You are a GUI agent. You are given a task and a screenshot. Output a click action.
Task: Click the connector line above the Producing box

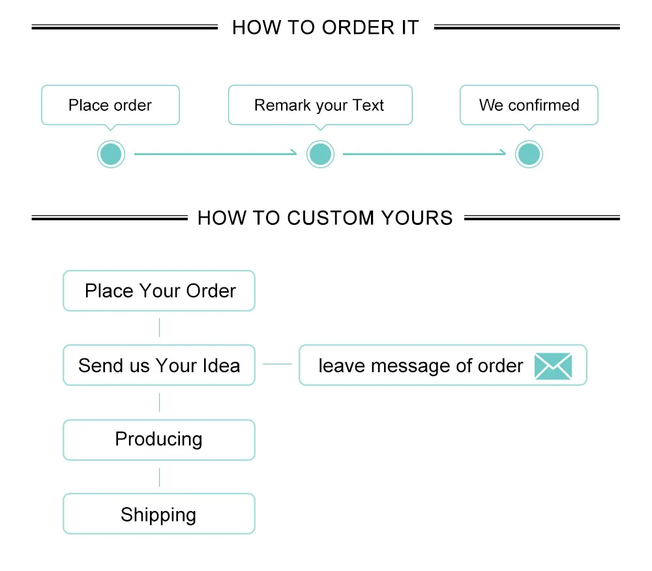coord(159,402)
